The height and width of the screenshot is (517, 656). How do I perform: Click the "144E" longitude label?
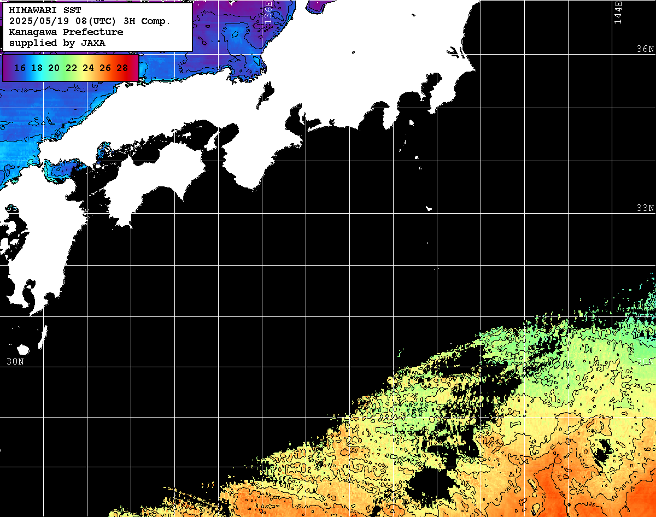click(x=618, y=12)
